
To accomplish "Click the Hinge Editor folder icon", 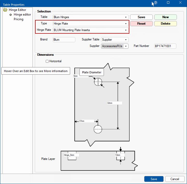I will [5, 10].
